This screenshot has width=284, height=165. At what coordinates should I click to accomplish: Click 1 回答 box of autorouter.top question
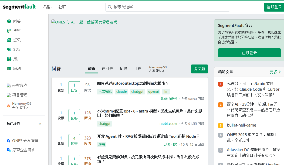tap(74, 87)
